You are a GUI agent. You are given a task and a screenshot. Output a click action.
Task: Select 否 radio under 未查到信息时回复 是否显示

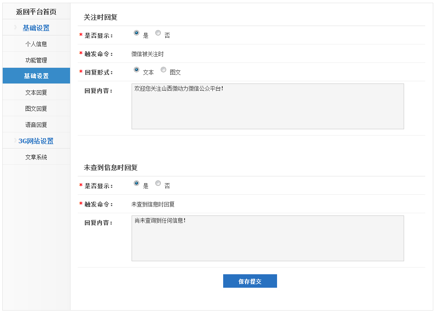(x=158, y=183)
